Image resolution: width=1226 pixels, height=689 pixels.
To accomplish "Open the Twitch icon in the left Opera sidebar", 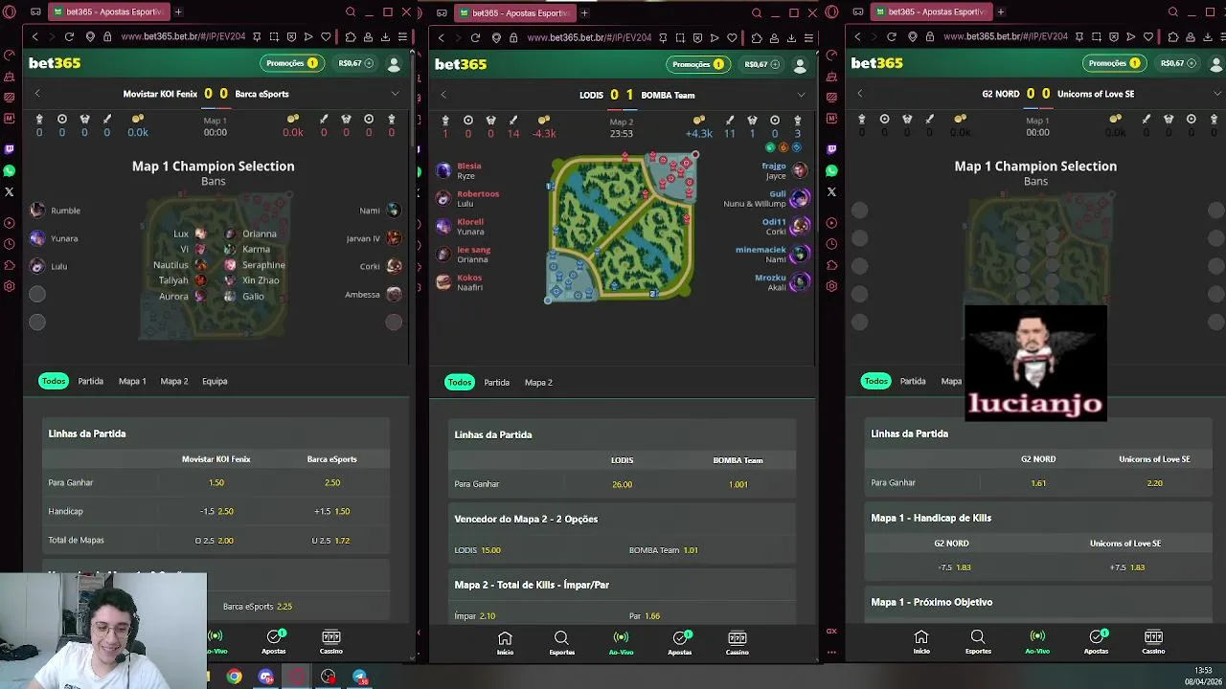I will (x=10, y=149).
